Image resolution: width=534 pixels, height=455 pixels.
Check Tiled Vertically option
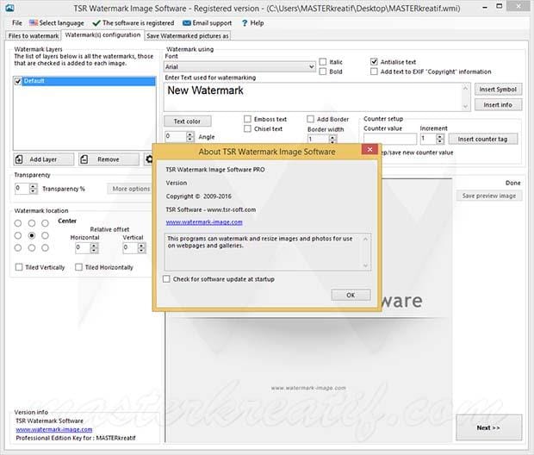[x=19, y=267]
